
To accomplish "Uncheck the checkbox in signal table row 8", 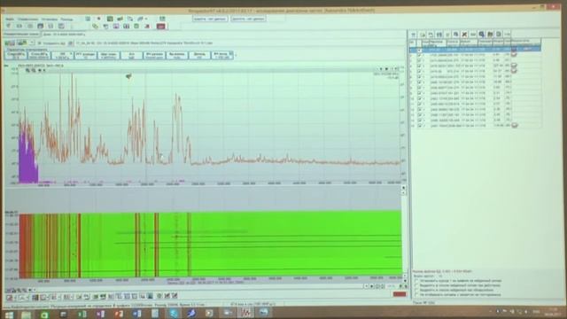I will point(419,88).
